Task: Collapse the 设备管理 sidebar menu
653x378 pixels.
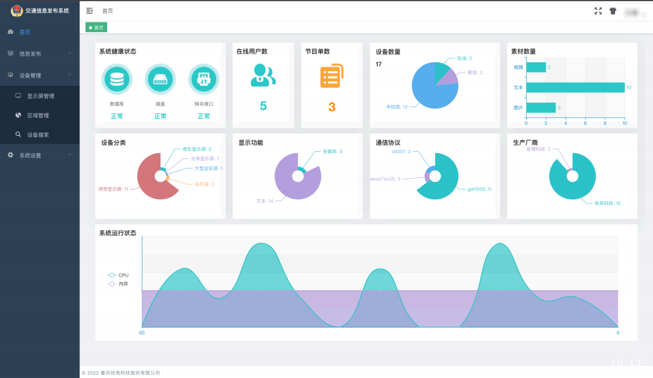Action: [40, 75]
